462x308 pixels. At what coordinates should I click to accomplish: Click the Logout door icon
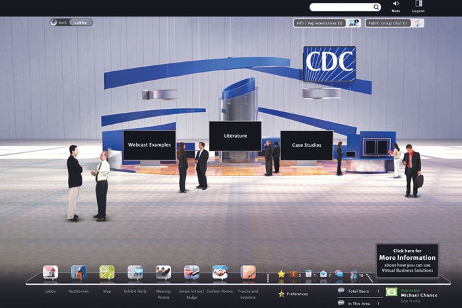pyautogui.click(x=418, y=3)
